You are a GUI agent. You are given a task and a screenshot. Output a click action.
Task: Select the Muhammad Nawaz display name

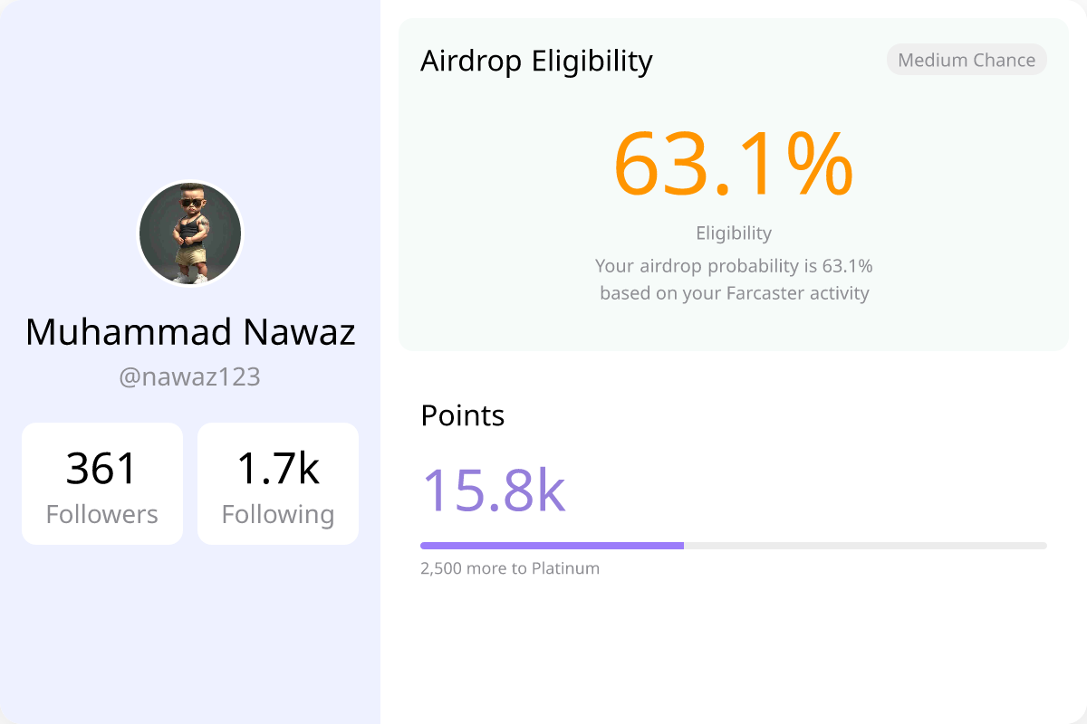click(x=190, y=332)
